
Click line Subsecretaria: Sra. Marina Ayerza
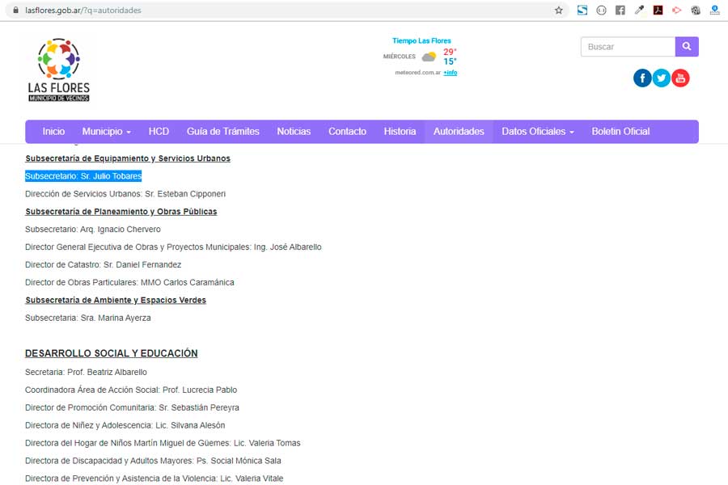pyautogui.click(x=88, y=318)
